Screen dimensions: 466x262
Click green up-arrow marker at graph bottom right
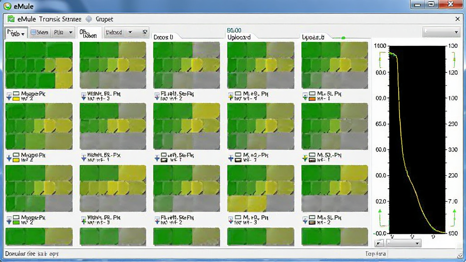coord(454,211)
